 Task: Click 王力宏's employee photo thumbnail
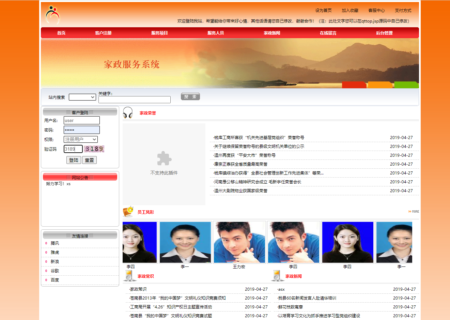point(239,242)
